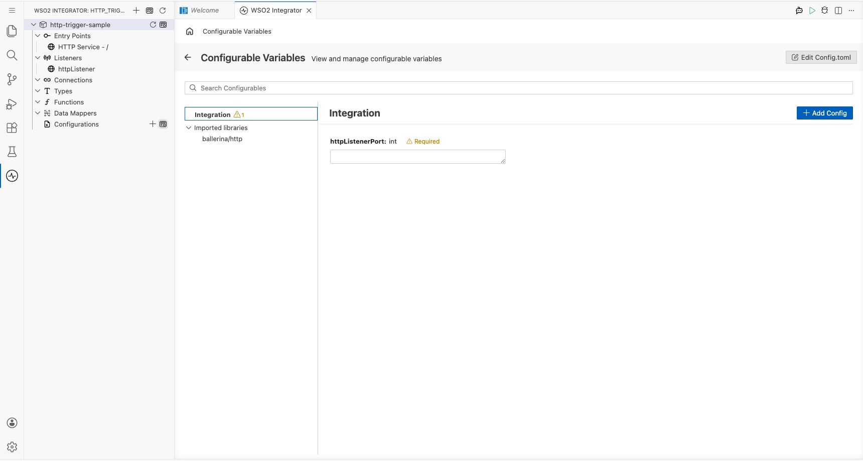
Task: Open the Search icon in activity bar
Action: [x=12, y=55]
